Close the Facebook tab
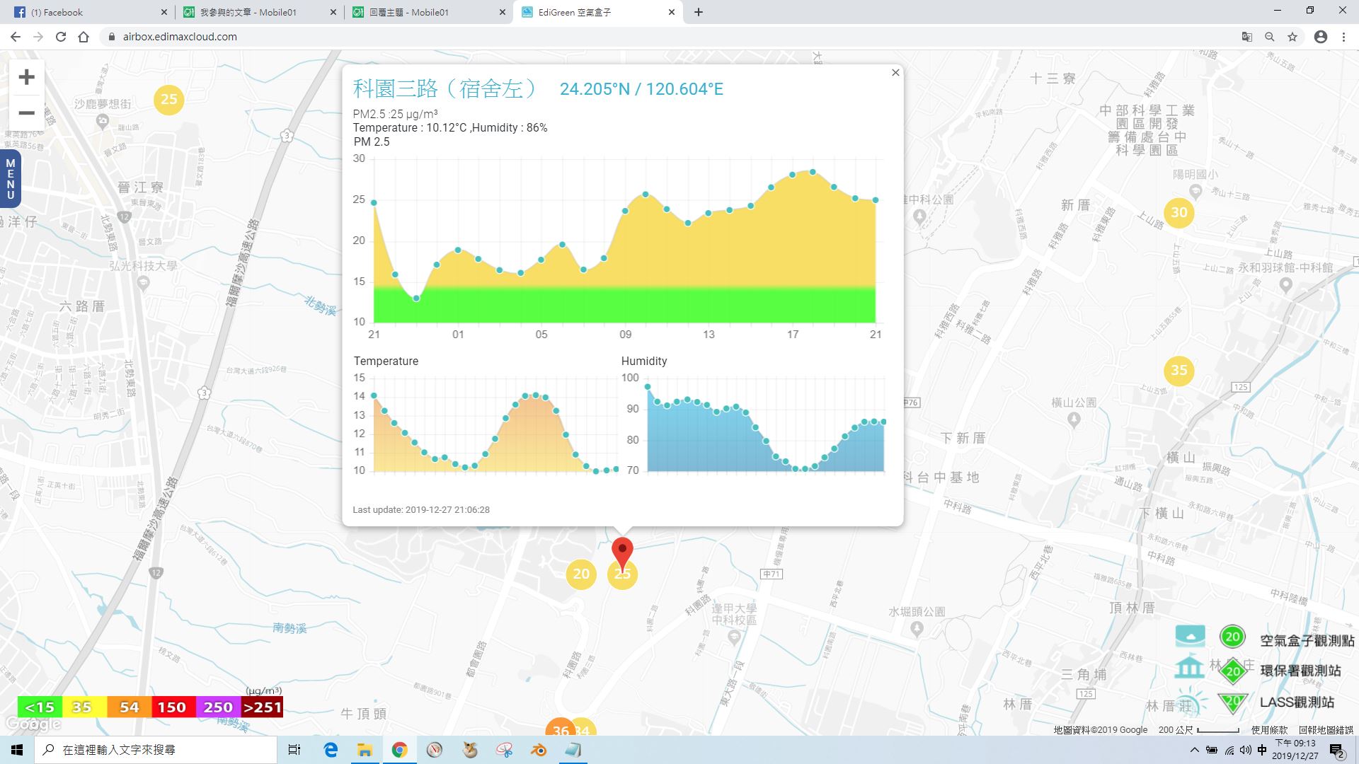This screenshot has width=1359, height=764. click(164, 12)
